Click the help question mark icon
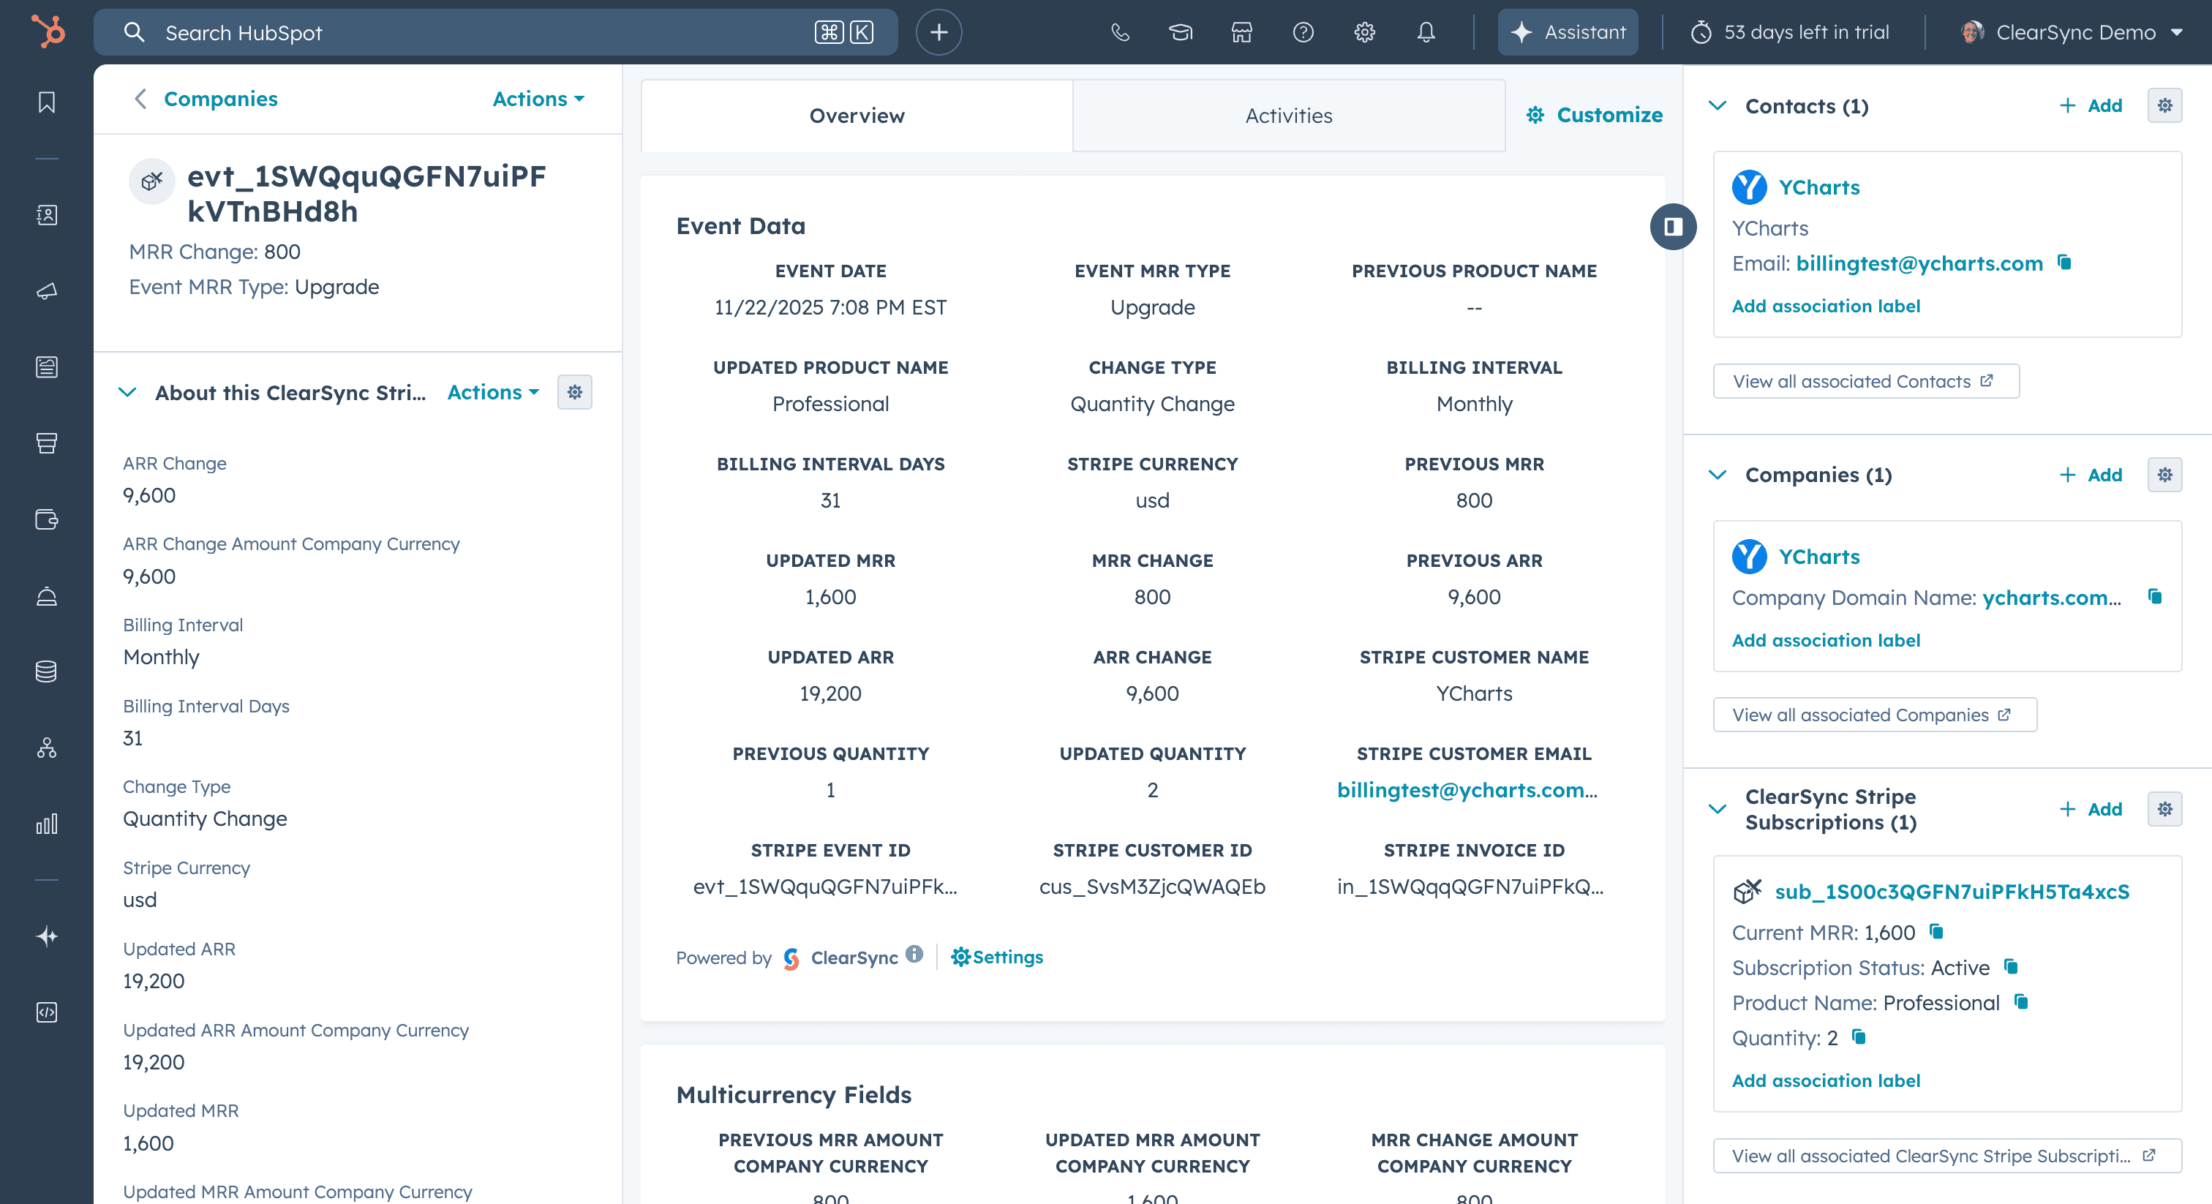 [1303, 33]
